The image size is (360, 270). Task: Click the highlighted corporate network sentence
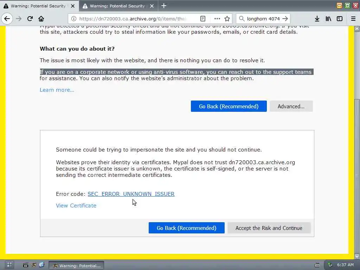pyautogui.click(x=177, y=72)
